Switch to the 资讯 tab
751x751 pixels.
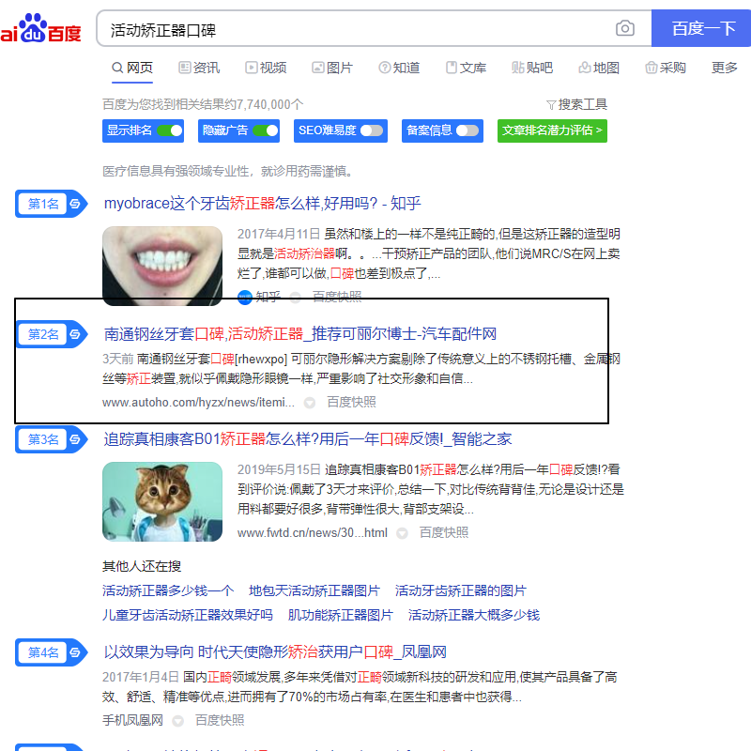tap(199, 68)
